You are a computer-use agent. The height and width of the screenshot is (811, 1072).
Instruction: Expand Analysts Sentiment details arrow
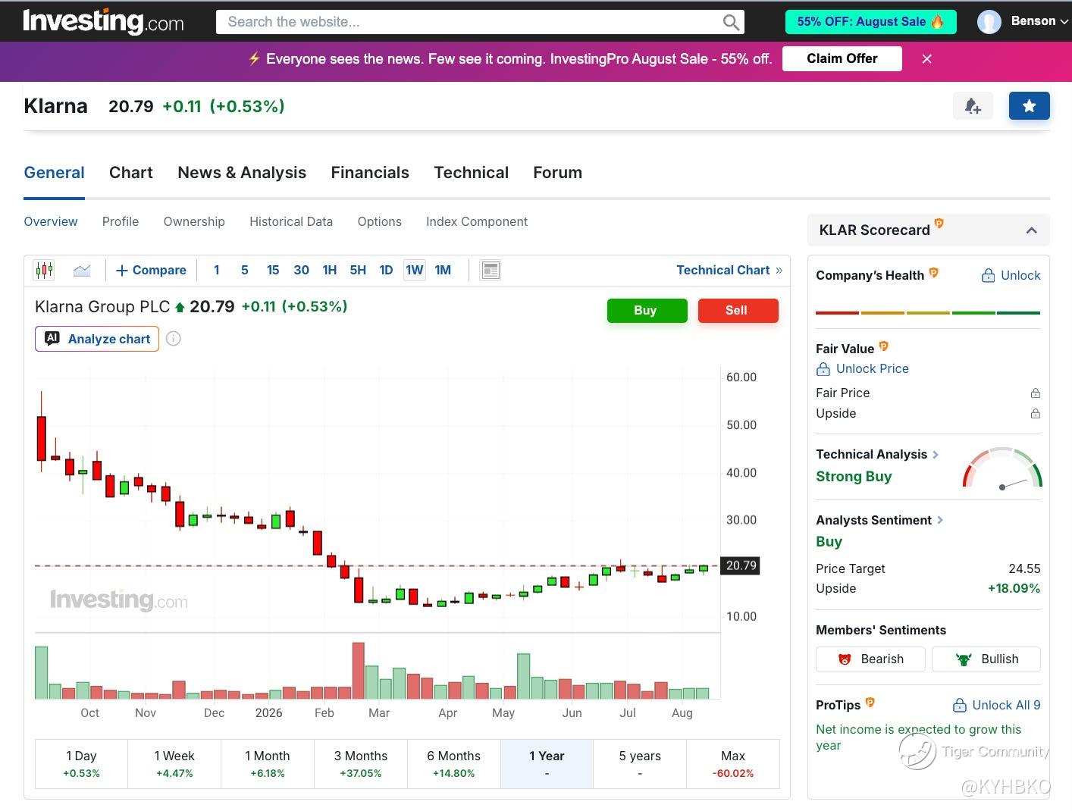coord(940,520)
